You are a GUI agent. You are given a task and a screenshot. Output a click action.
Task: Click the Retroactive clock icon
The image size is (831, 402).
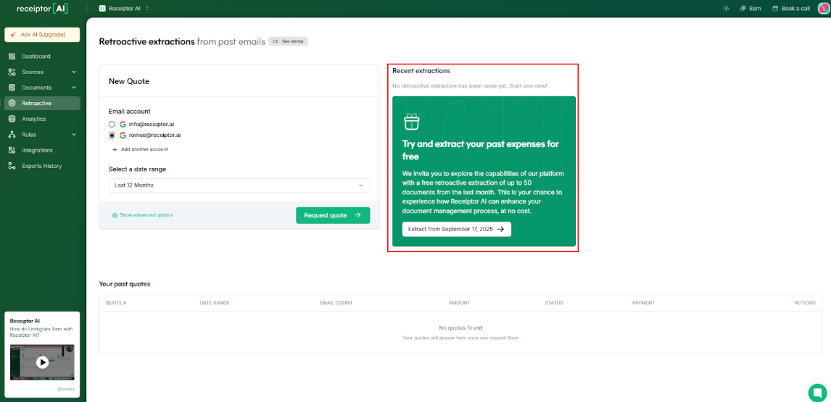pos(12,104)
